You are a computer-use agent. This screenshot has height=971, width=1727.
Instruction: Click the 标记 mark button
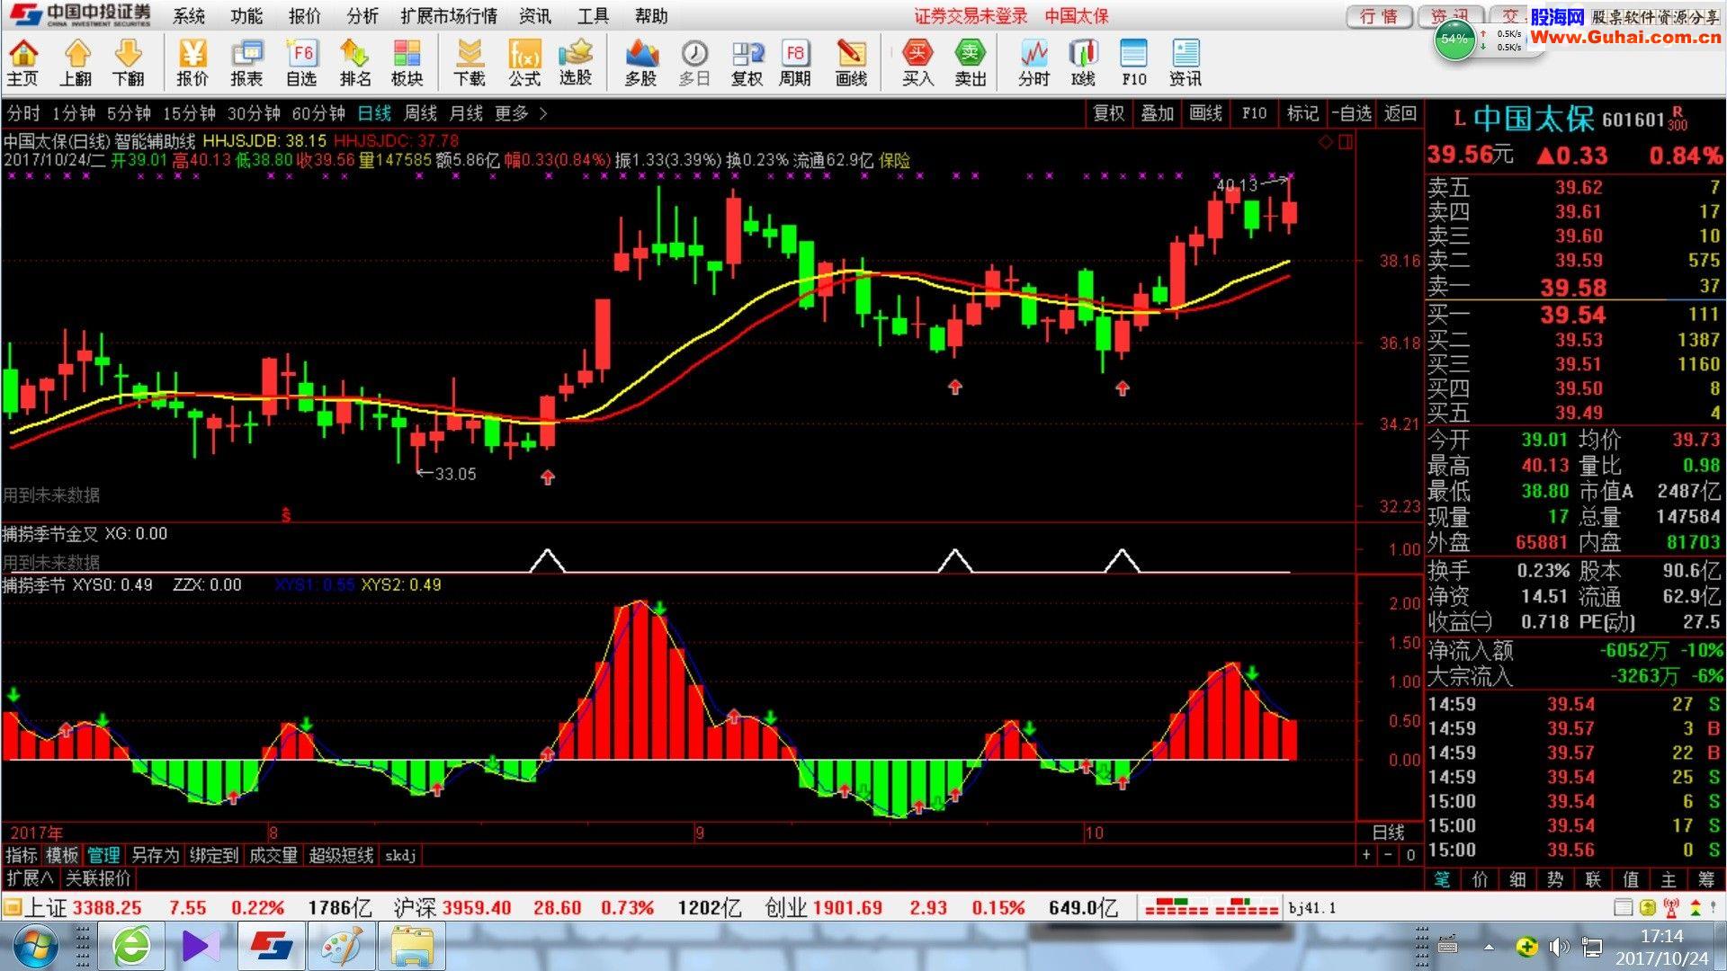[1302, 113]
